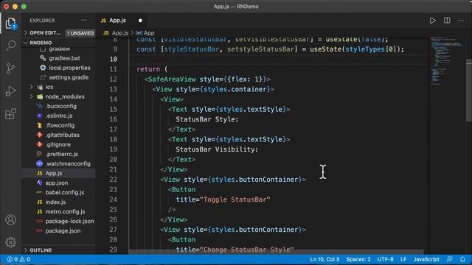This screenshot has height=265, width=472.
Task: Open the Run and Debug view
Action: [10, 91]
